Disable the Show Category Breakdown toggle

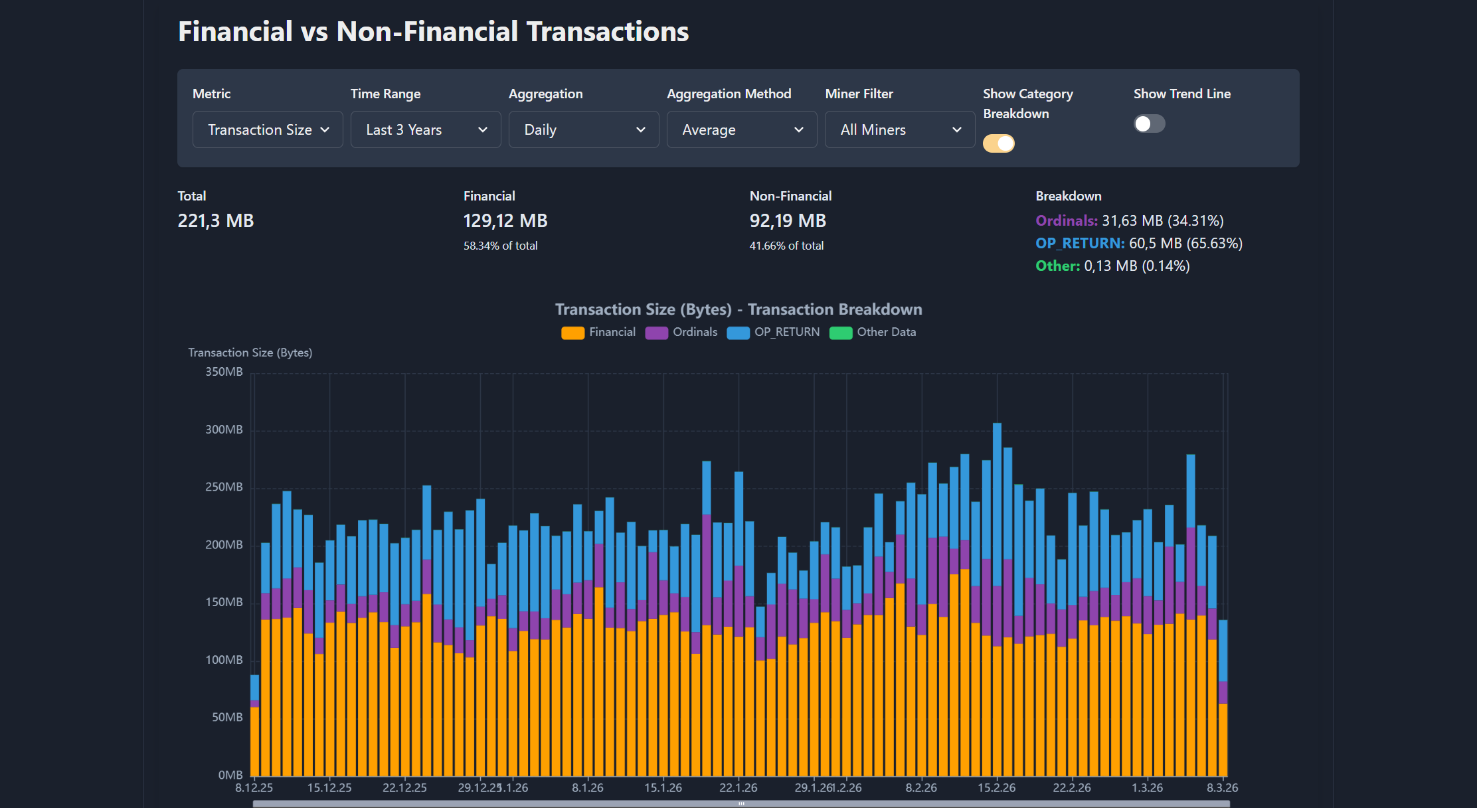click(x=998, y=143)
